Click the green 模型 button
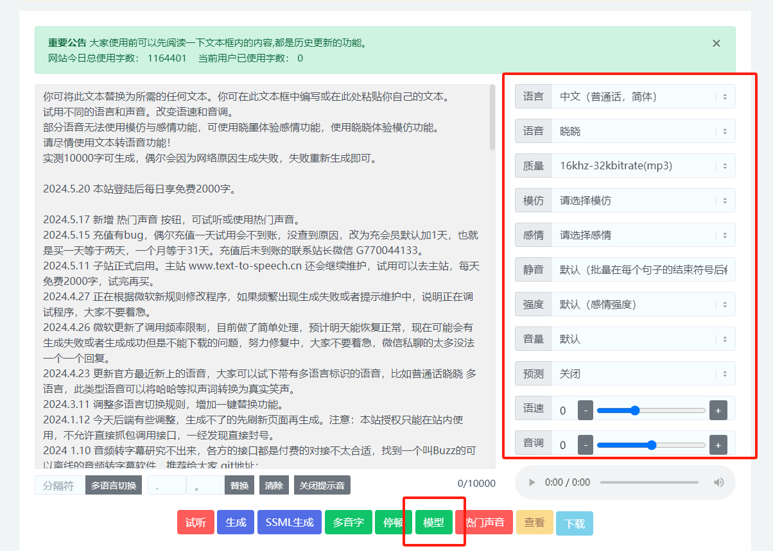773x551 pixels. (x=433, y=523)
